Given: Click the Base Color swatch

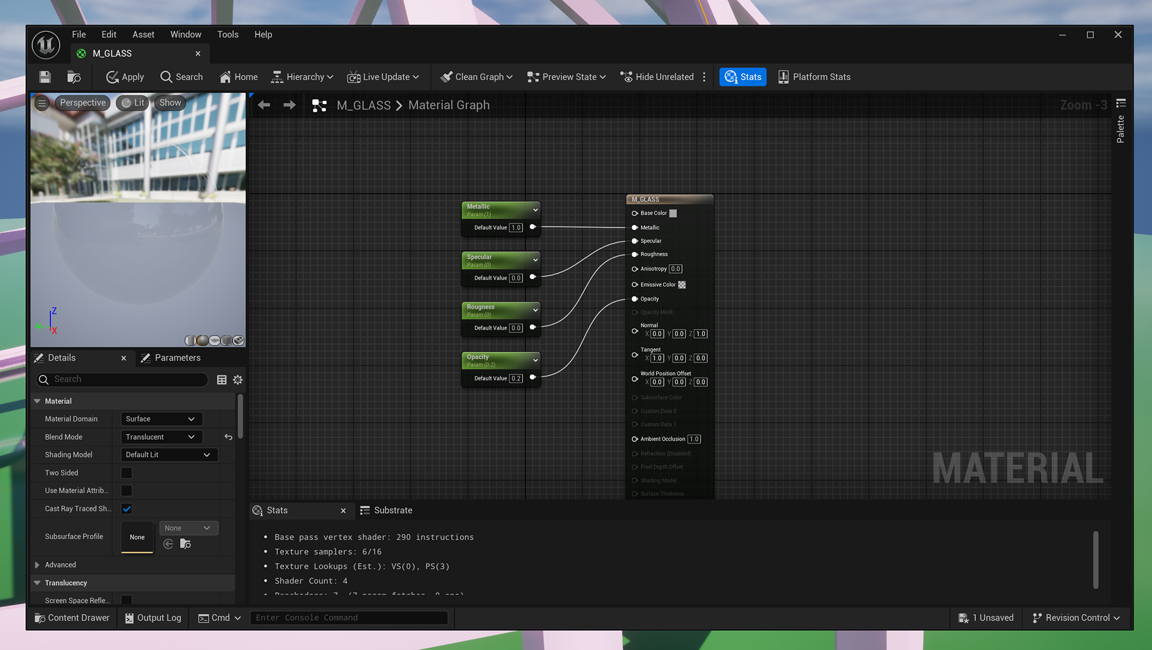Looking at the screenshot, I should 673,213.
